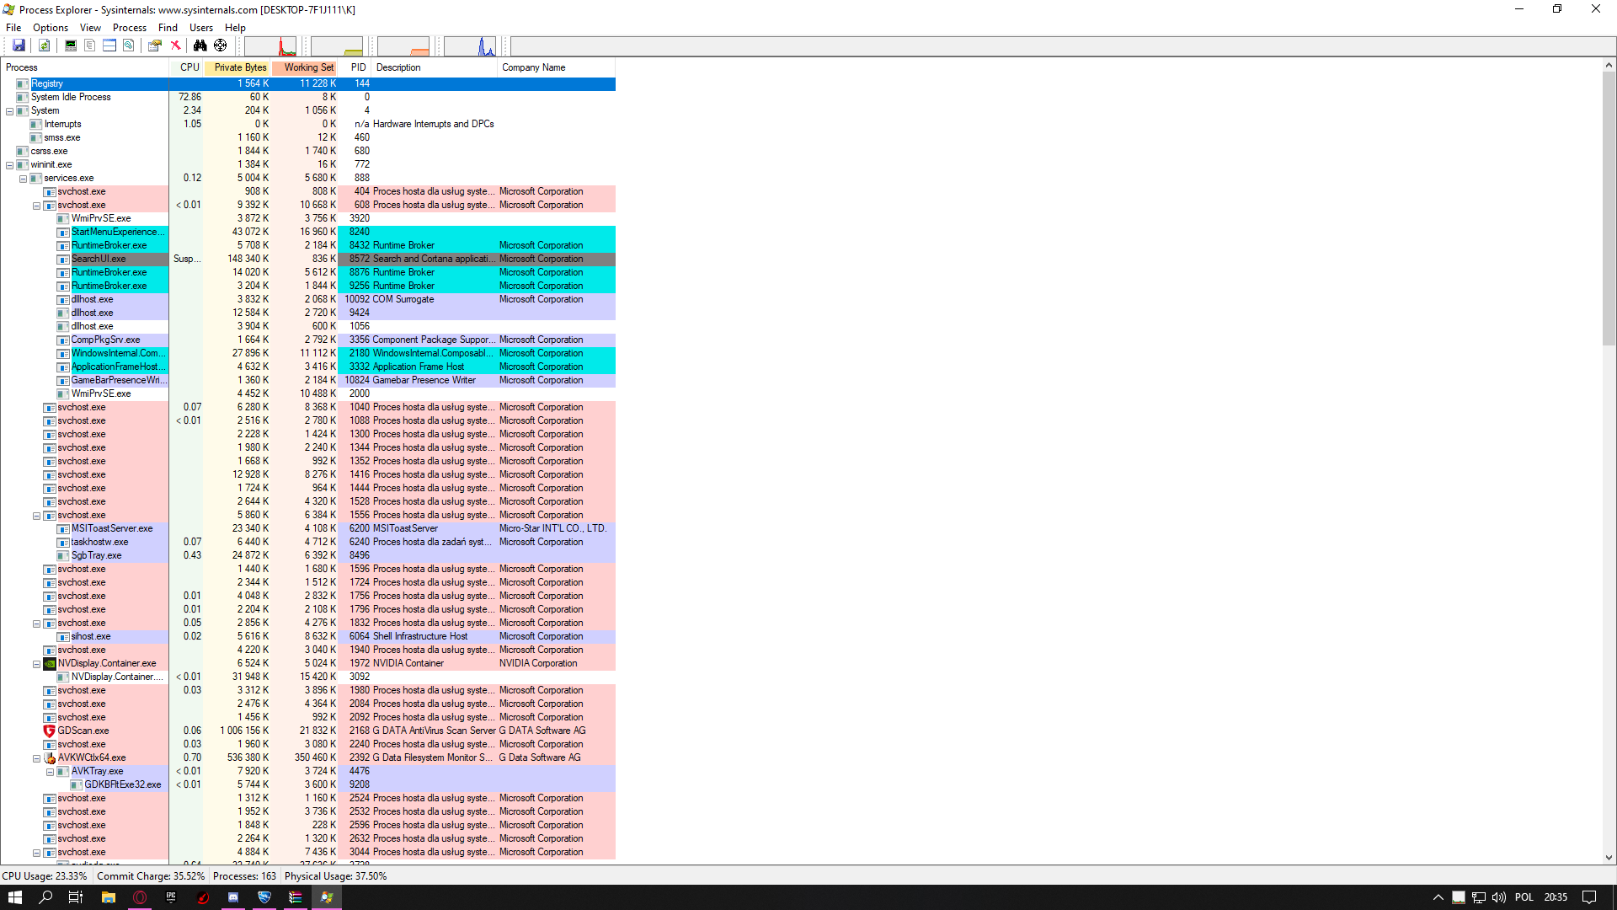Click the NVDisplay.Container.exe NVIDIA icon
The height and width of the screenshot is (910, 1617).
point(50,663)
